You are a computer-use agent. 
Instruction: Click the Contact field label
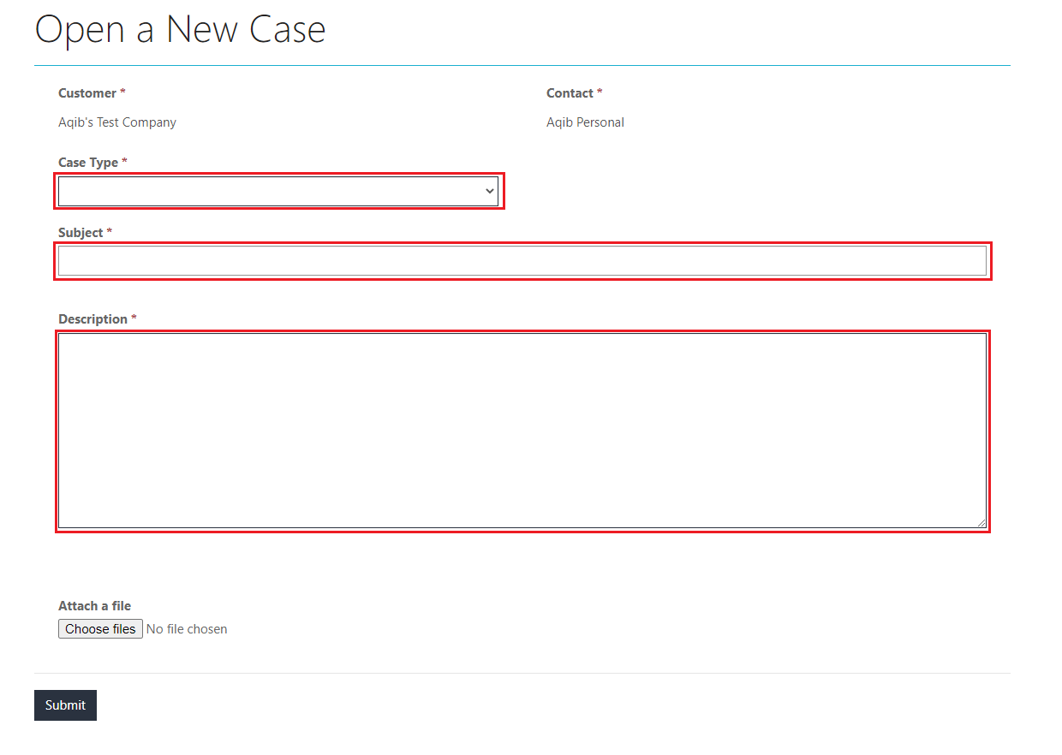pyautogui.click(x=570, y=92)
